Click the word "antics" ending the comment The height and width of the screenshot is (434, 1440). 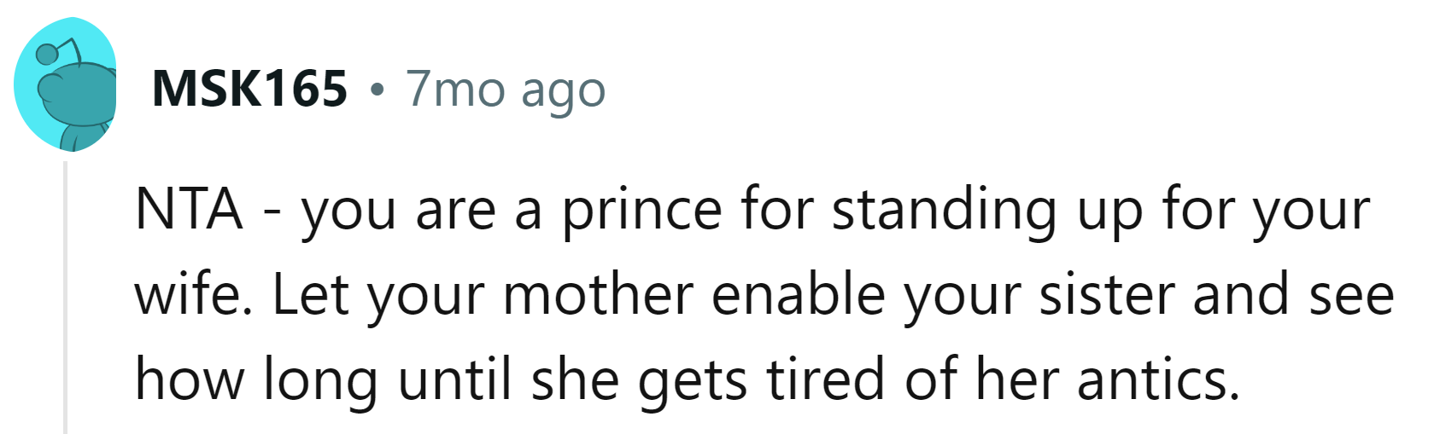coord(1157,379)
